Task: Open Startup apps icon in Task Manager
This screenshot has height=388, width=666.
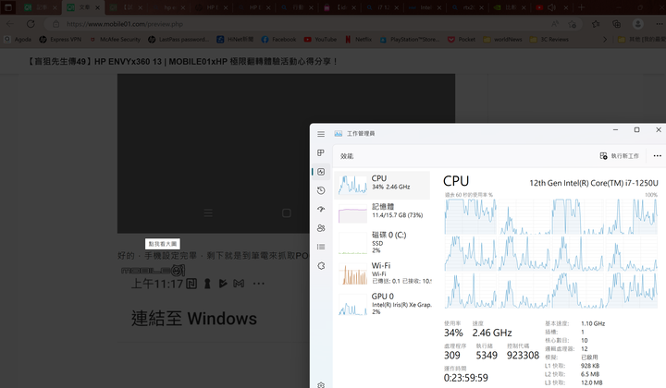Action: [321, 209]
